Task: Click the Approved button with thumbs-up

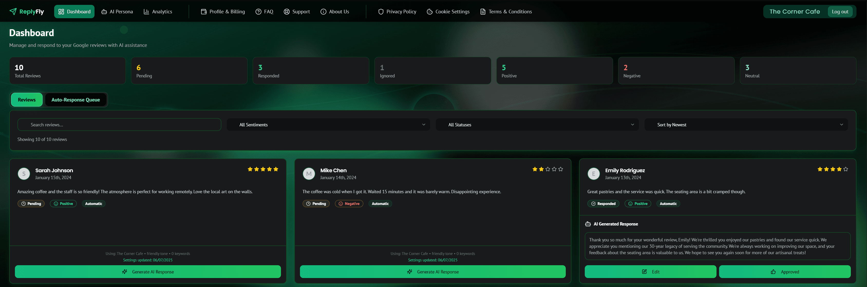Action: [785, 272]
